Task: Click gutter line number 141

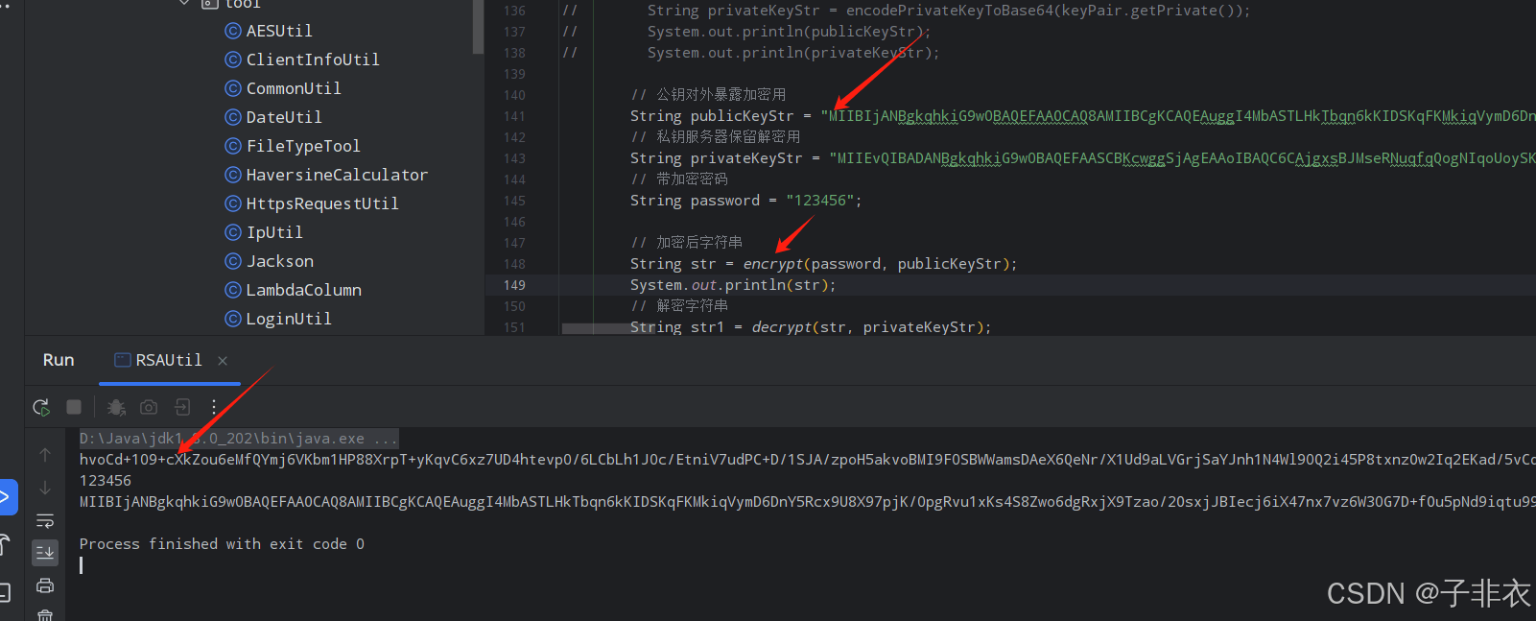Action: pyautogui.click(x=514, y=116)
